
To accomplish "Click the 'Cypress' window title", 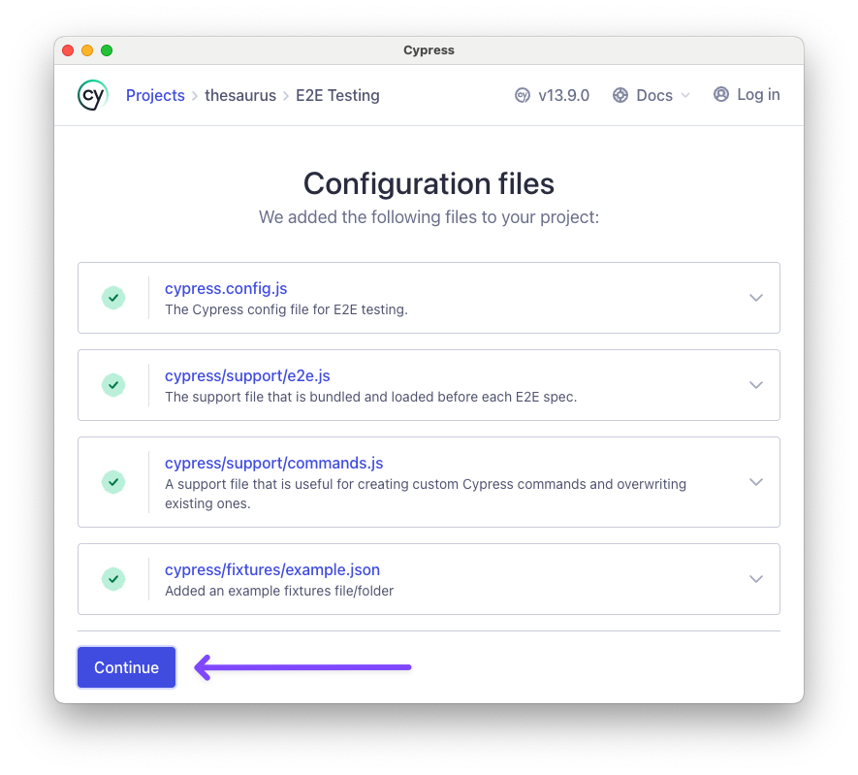I will tap(429, 50).
